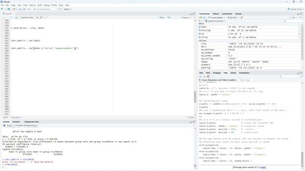This screenshot has height=171, width=305.
Task: Save the current script in editor toolbar
Action: click(x=17, y=18)
